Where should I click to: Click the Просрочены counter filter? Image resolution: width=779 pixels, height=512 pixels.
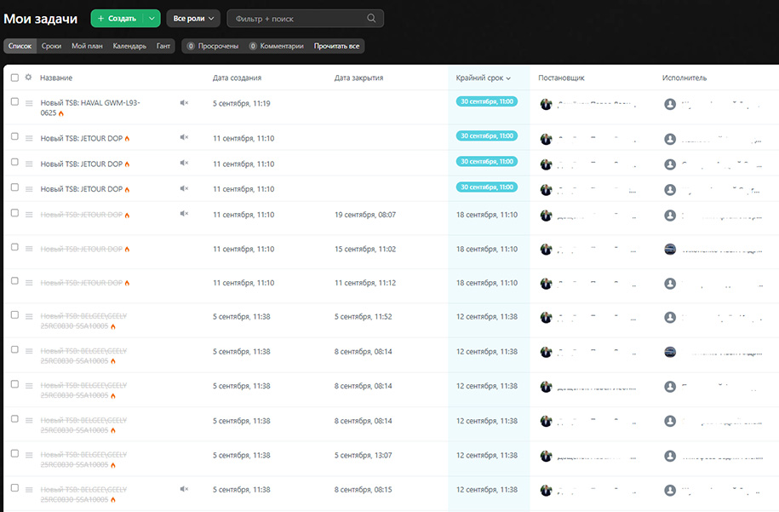point(212,46)
